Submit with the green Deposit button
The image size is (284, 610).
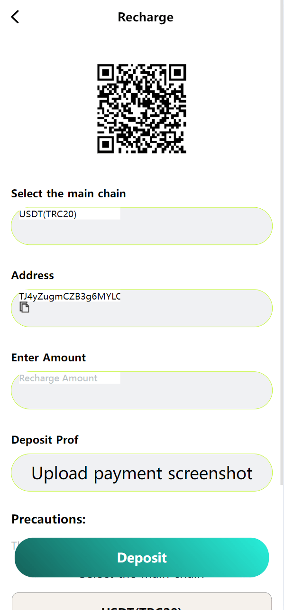[142, 557]
